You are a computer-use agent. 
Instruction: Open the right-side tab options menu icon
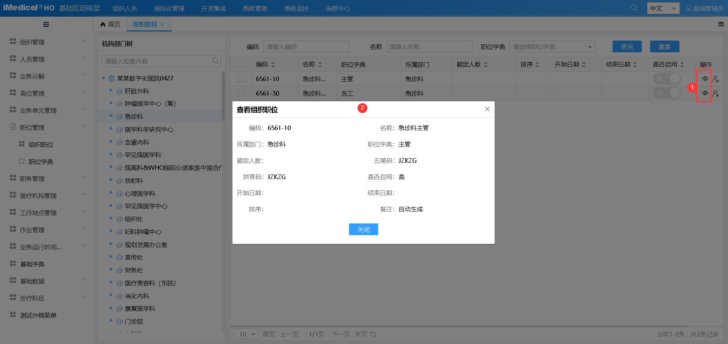tap(721, 24)
